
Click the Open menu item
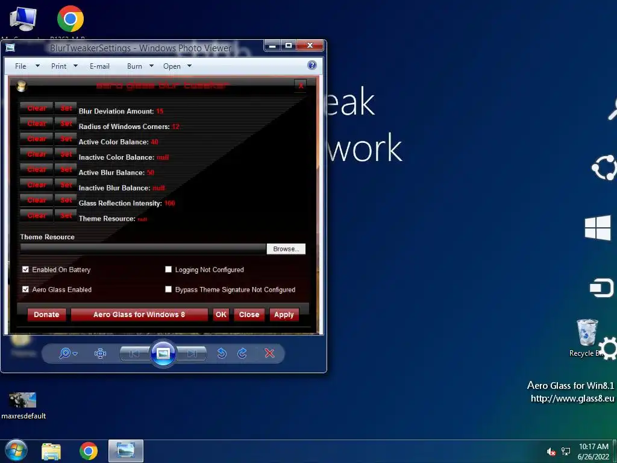[x=172, y=66]
